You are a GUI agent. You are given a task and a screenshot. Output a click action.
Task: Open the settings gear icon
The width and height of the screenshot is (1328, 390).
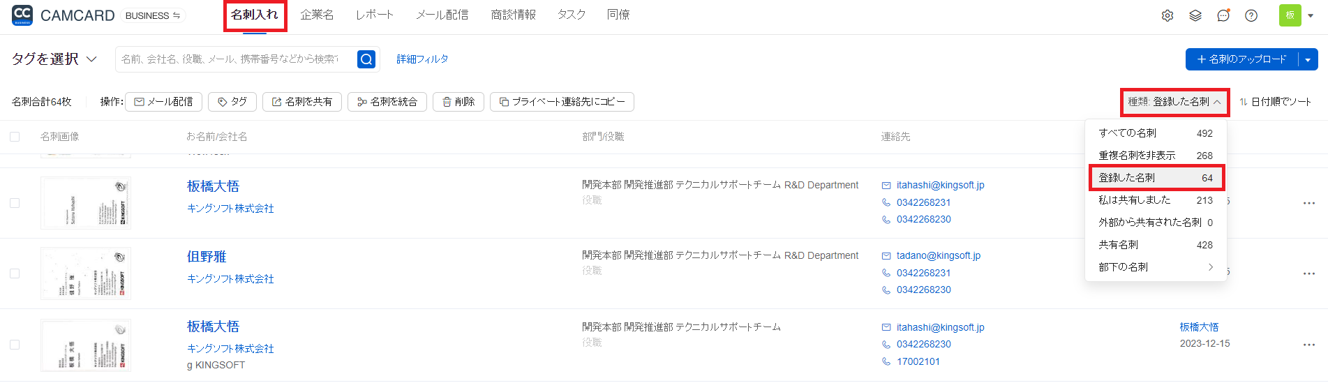[1167, 15]
